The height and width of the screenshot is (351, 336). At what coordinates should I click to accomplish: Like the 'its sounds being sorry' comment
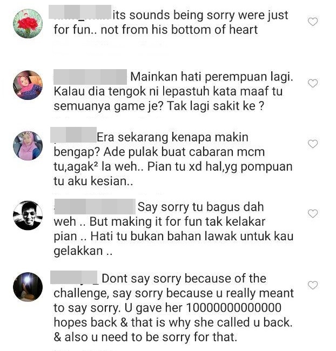coord(313,22)
